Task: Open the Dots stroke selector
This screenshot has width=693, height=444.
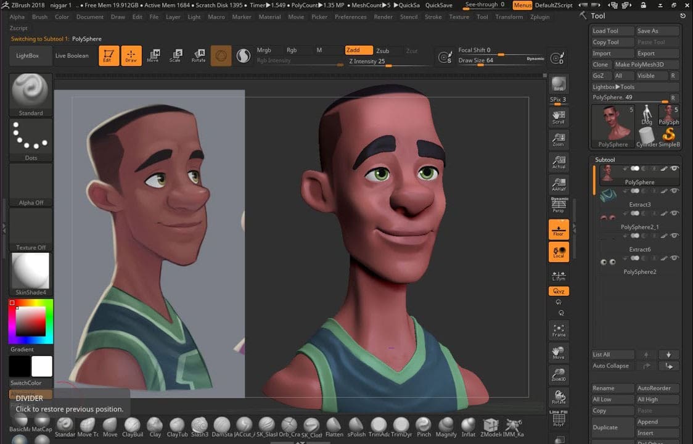Action: pos(30,140)
